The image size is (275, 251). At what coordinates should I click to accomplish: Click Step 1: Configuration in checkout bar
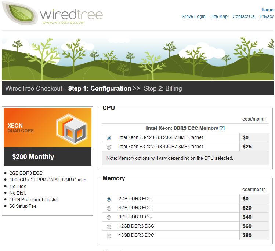(99, 88)
